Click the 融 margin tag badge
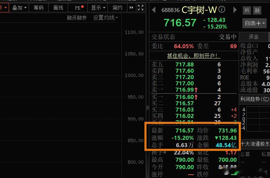This screenshot has height=178, width=270. [x=257, y=11]
